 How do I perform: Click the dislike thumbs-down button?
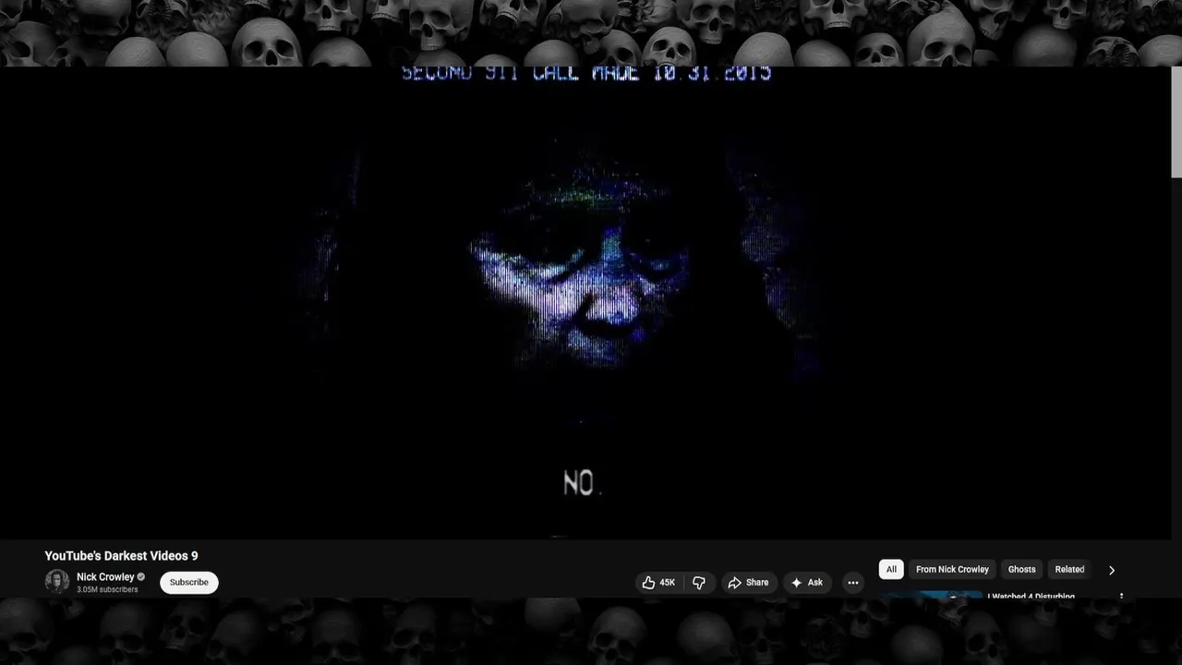tap(699, 583)
